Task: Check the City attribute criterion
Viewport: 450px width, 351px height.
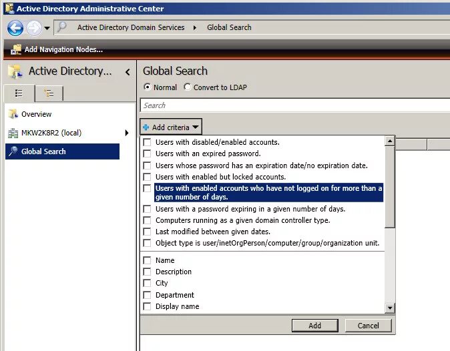Action: pos(147,284)
